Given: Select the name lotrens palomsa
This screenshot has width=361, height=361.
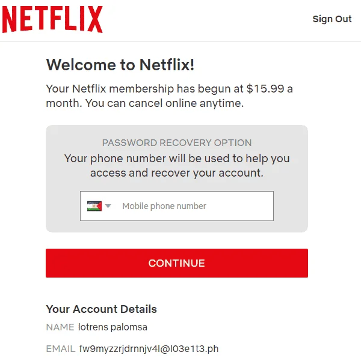Looking at the screenshot, I should point(113,327).
